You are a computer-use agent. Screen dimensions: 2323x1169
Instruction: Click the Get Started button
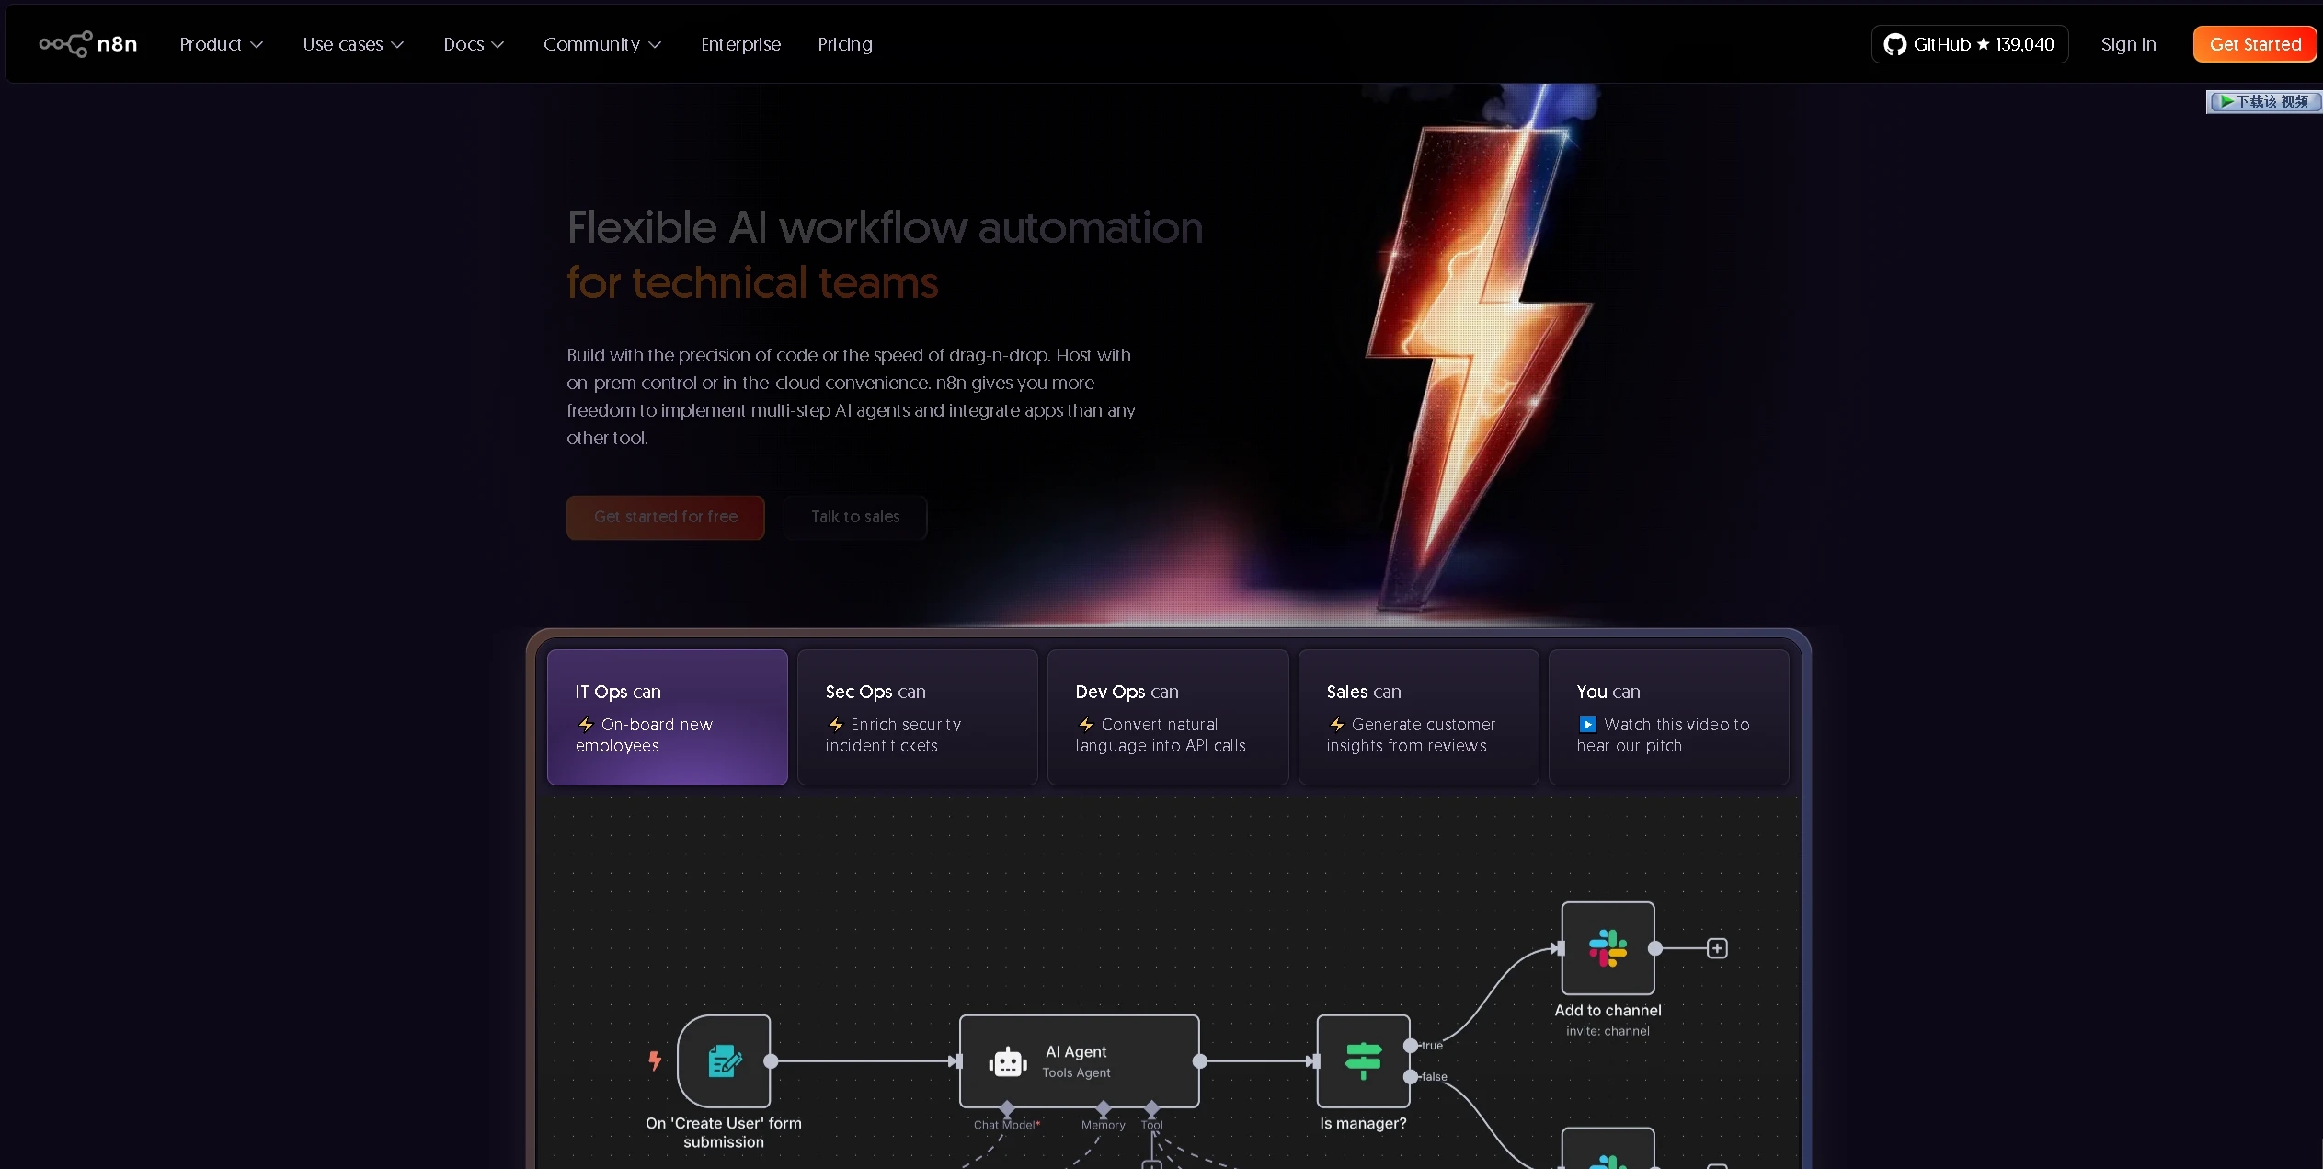point(2254,44)
